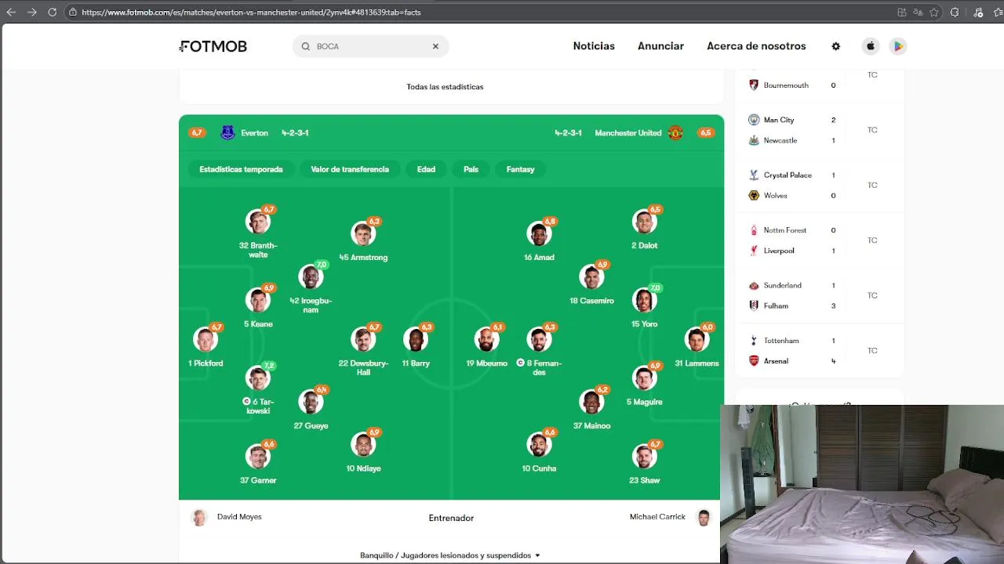This screenshot has width=1004, height=564.
Task: Open Todas las estadísticas link
Action: pyautogui.click(x=445, y=87)
